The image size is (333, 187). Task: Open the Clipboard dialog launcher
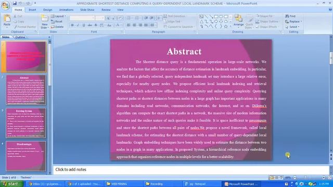pos(36,32)
